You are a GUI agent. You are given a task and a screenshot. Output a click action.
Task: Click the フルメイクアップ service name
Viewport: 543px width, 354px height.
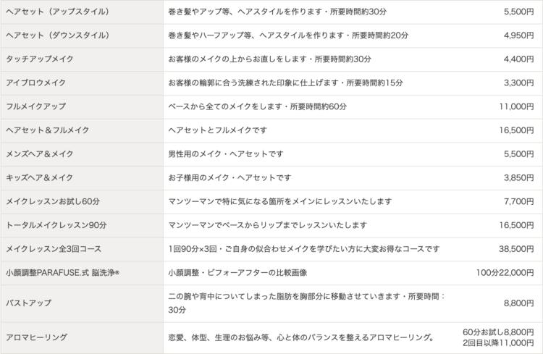pyautogui.click(x=35, y=106)
